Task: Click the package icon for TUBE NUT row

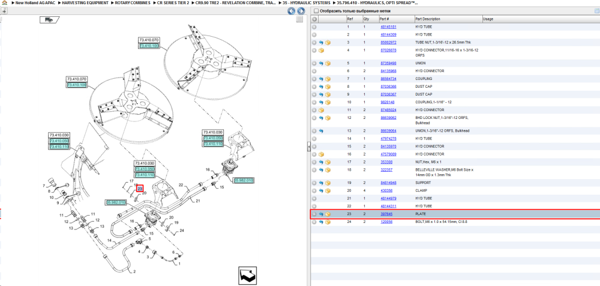Action: [x=328, y=43]
